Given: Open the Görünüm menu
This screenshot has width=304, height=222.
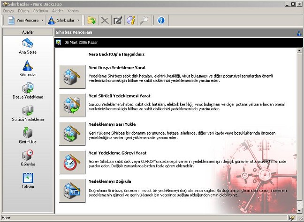Looking at the screenshot, I should tap(41, 10).
